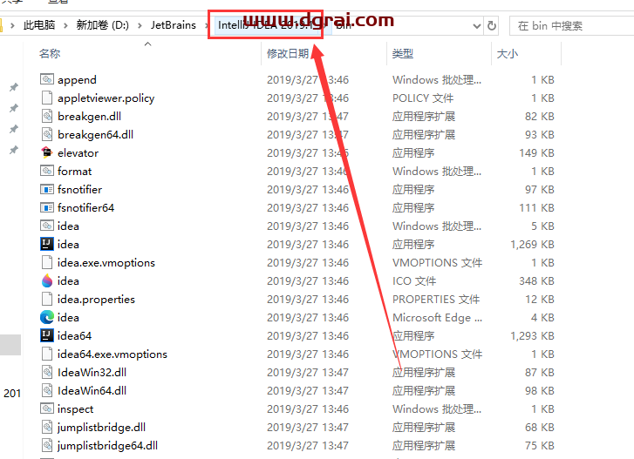Image resolution: width=634 pixels, height=459 pixels.
Task: Click the POLICY 文件 type cell
Action: point(423,98)
